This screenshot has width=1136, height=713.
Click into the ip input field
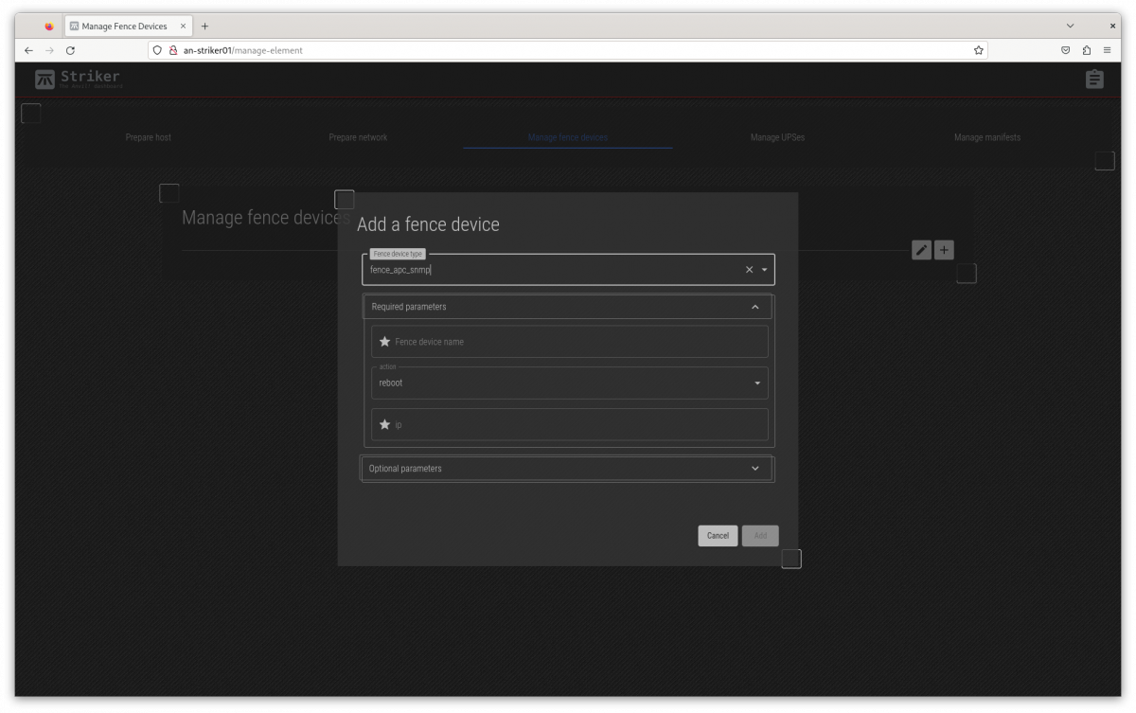577,425
